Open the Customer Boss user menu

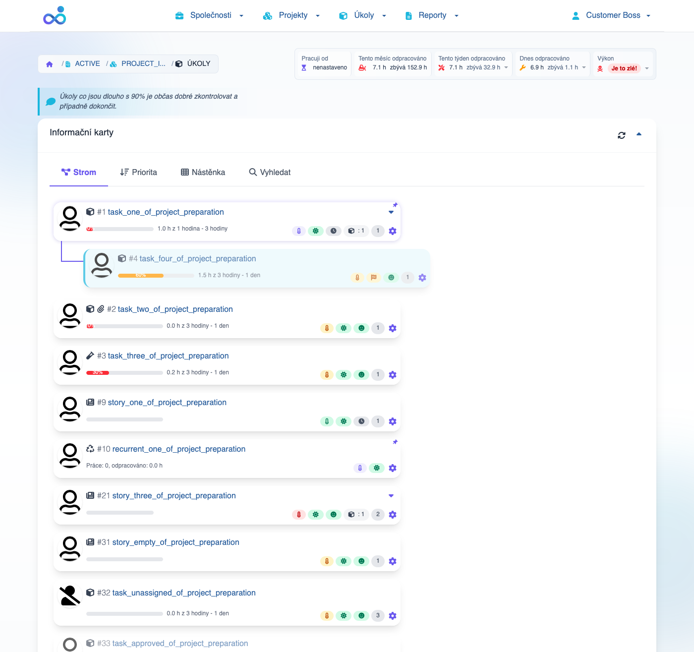tap(611, 15)
